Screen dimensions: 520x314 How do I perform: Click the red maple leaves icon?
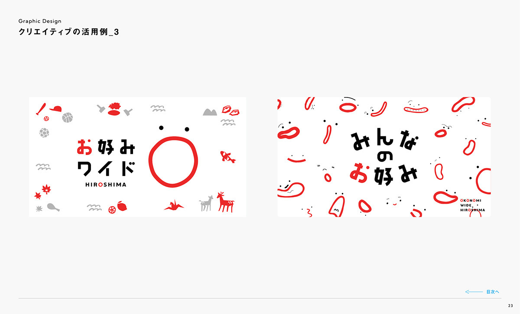click(43, 191)
